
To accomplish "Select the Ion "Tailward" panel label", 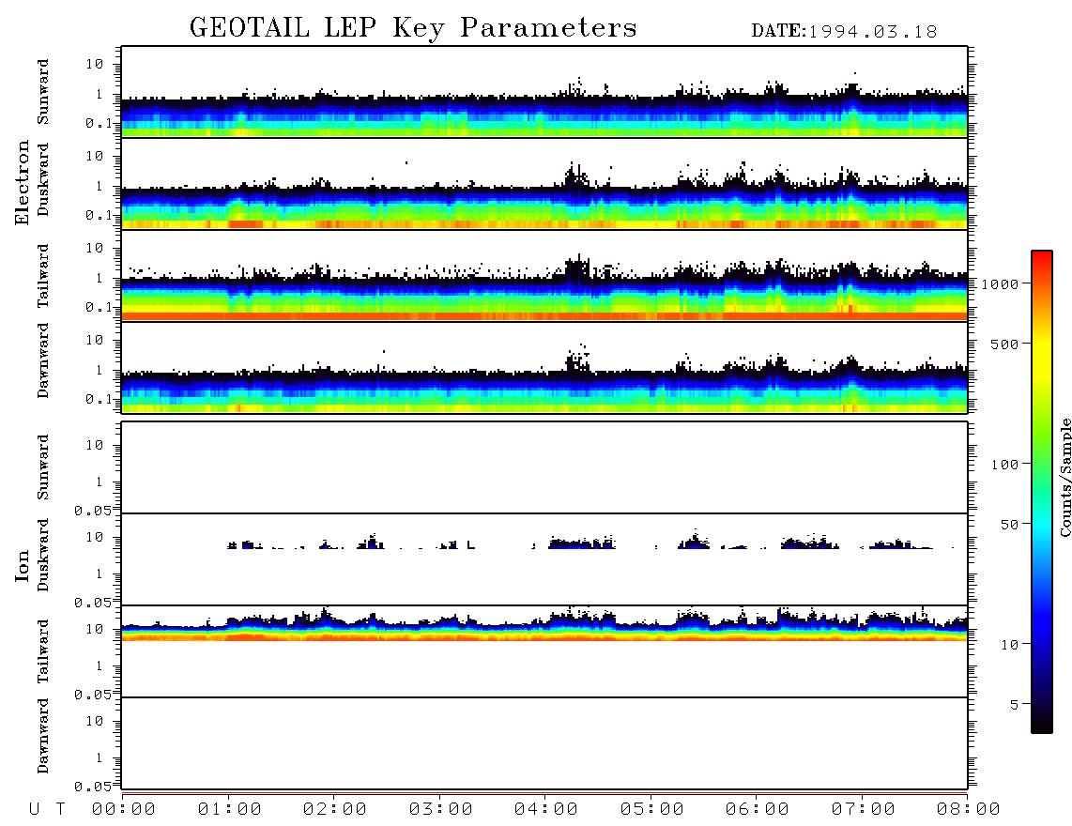I will (x=42, y=650).
